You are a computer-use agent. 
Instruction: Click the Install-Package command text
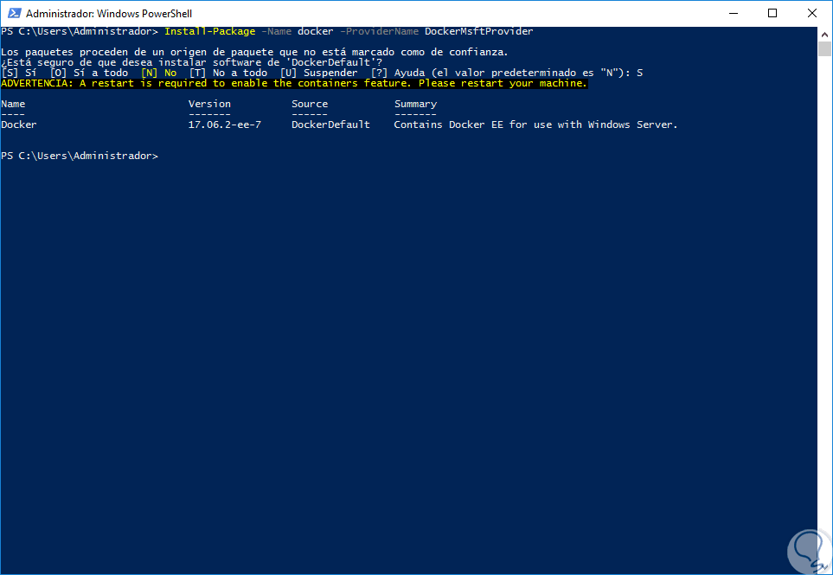(x=209, y=31)
